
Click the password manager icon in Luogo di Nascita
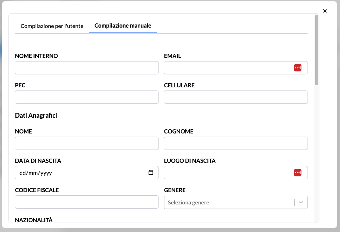tap(297, 173)
